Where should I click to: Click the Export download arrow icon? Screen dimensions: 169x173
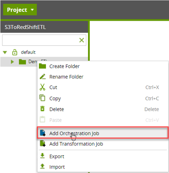pyautogui.click(x=42, y=156)
